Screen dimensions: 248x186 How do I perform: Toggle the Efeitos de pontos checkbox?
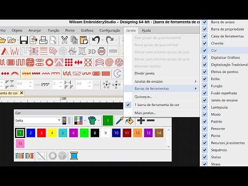(x=205, y=72)
